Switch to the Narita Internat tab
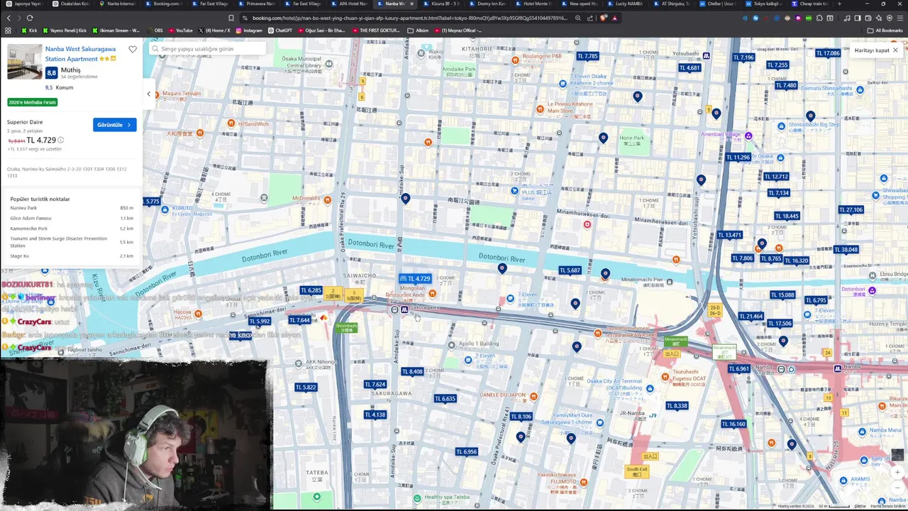The image size is (908, 511). click(117, 4)
